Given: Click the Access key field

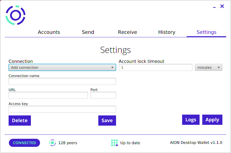Looking at the screenshot, I should [62, 109].
